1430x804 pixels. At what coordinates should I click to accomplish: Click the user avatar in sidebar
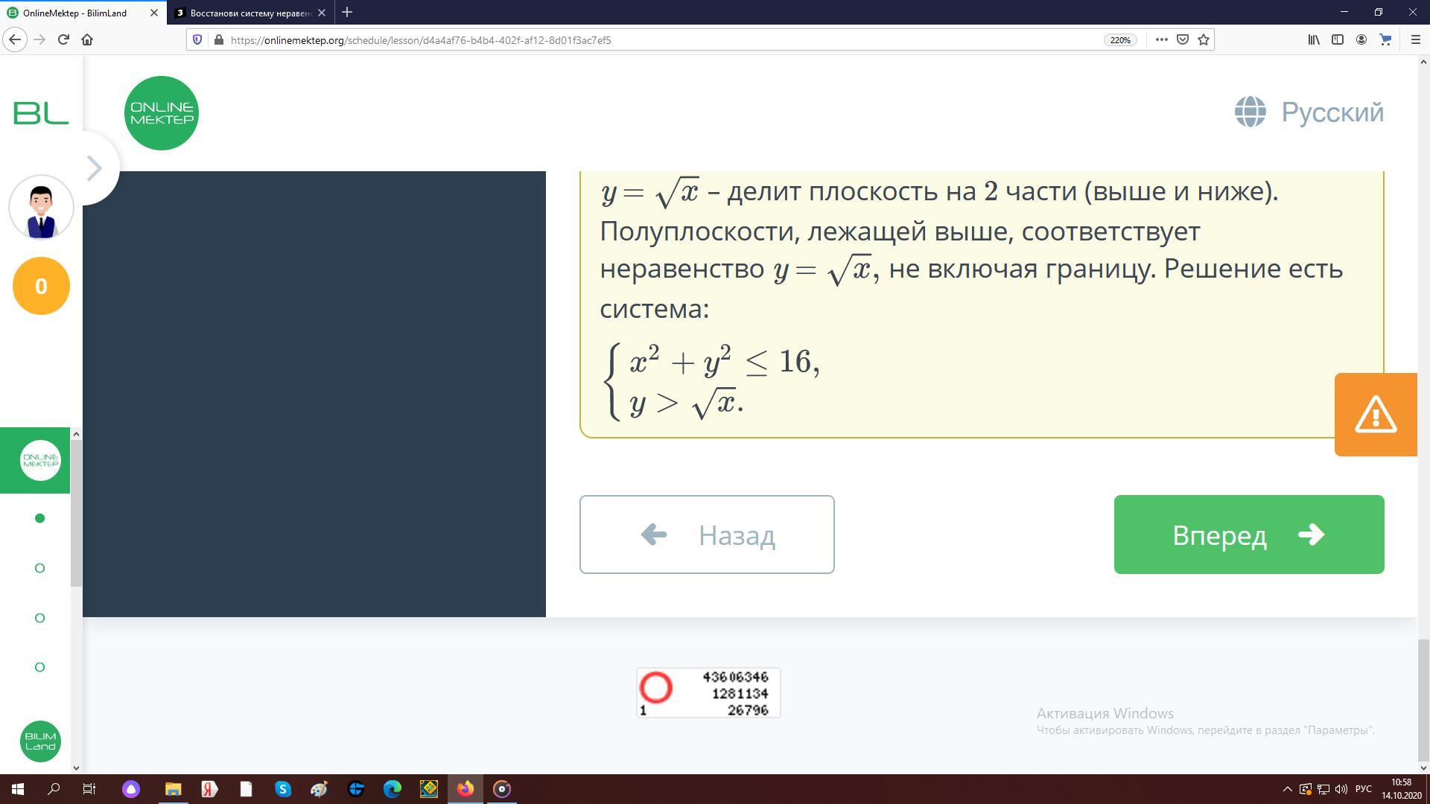click(41, 208)
